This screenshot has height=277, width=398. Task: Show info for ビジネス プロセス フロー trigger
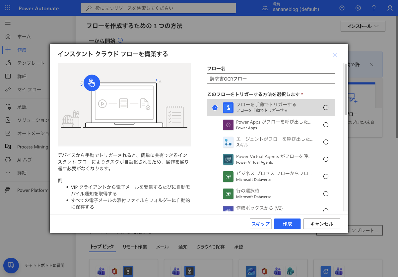point(326,177)
